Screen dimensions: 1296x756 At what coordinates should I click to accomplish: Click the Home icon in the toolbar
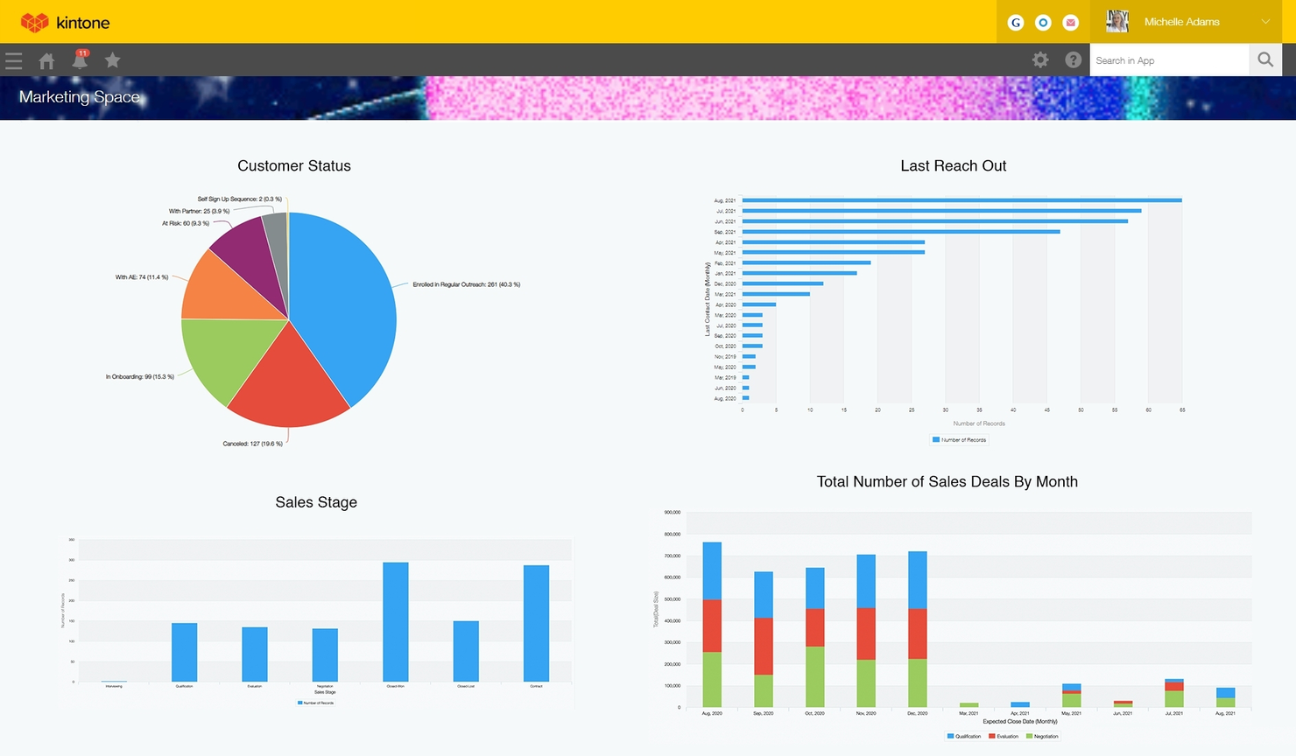pyautogui.click(x=46, y=60)
